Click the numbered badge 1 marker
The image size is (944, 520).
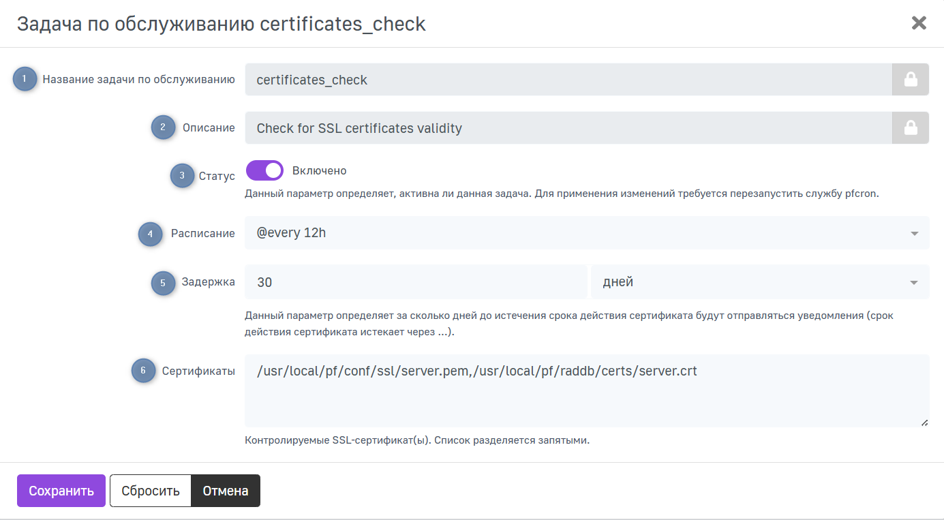tap(25, 79)
